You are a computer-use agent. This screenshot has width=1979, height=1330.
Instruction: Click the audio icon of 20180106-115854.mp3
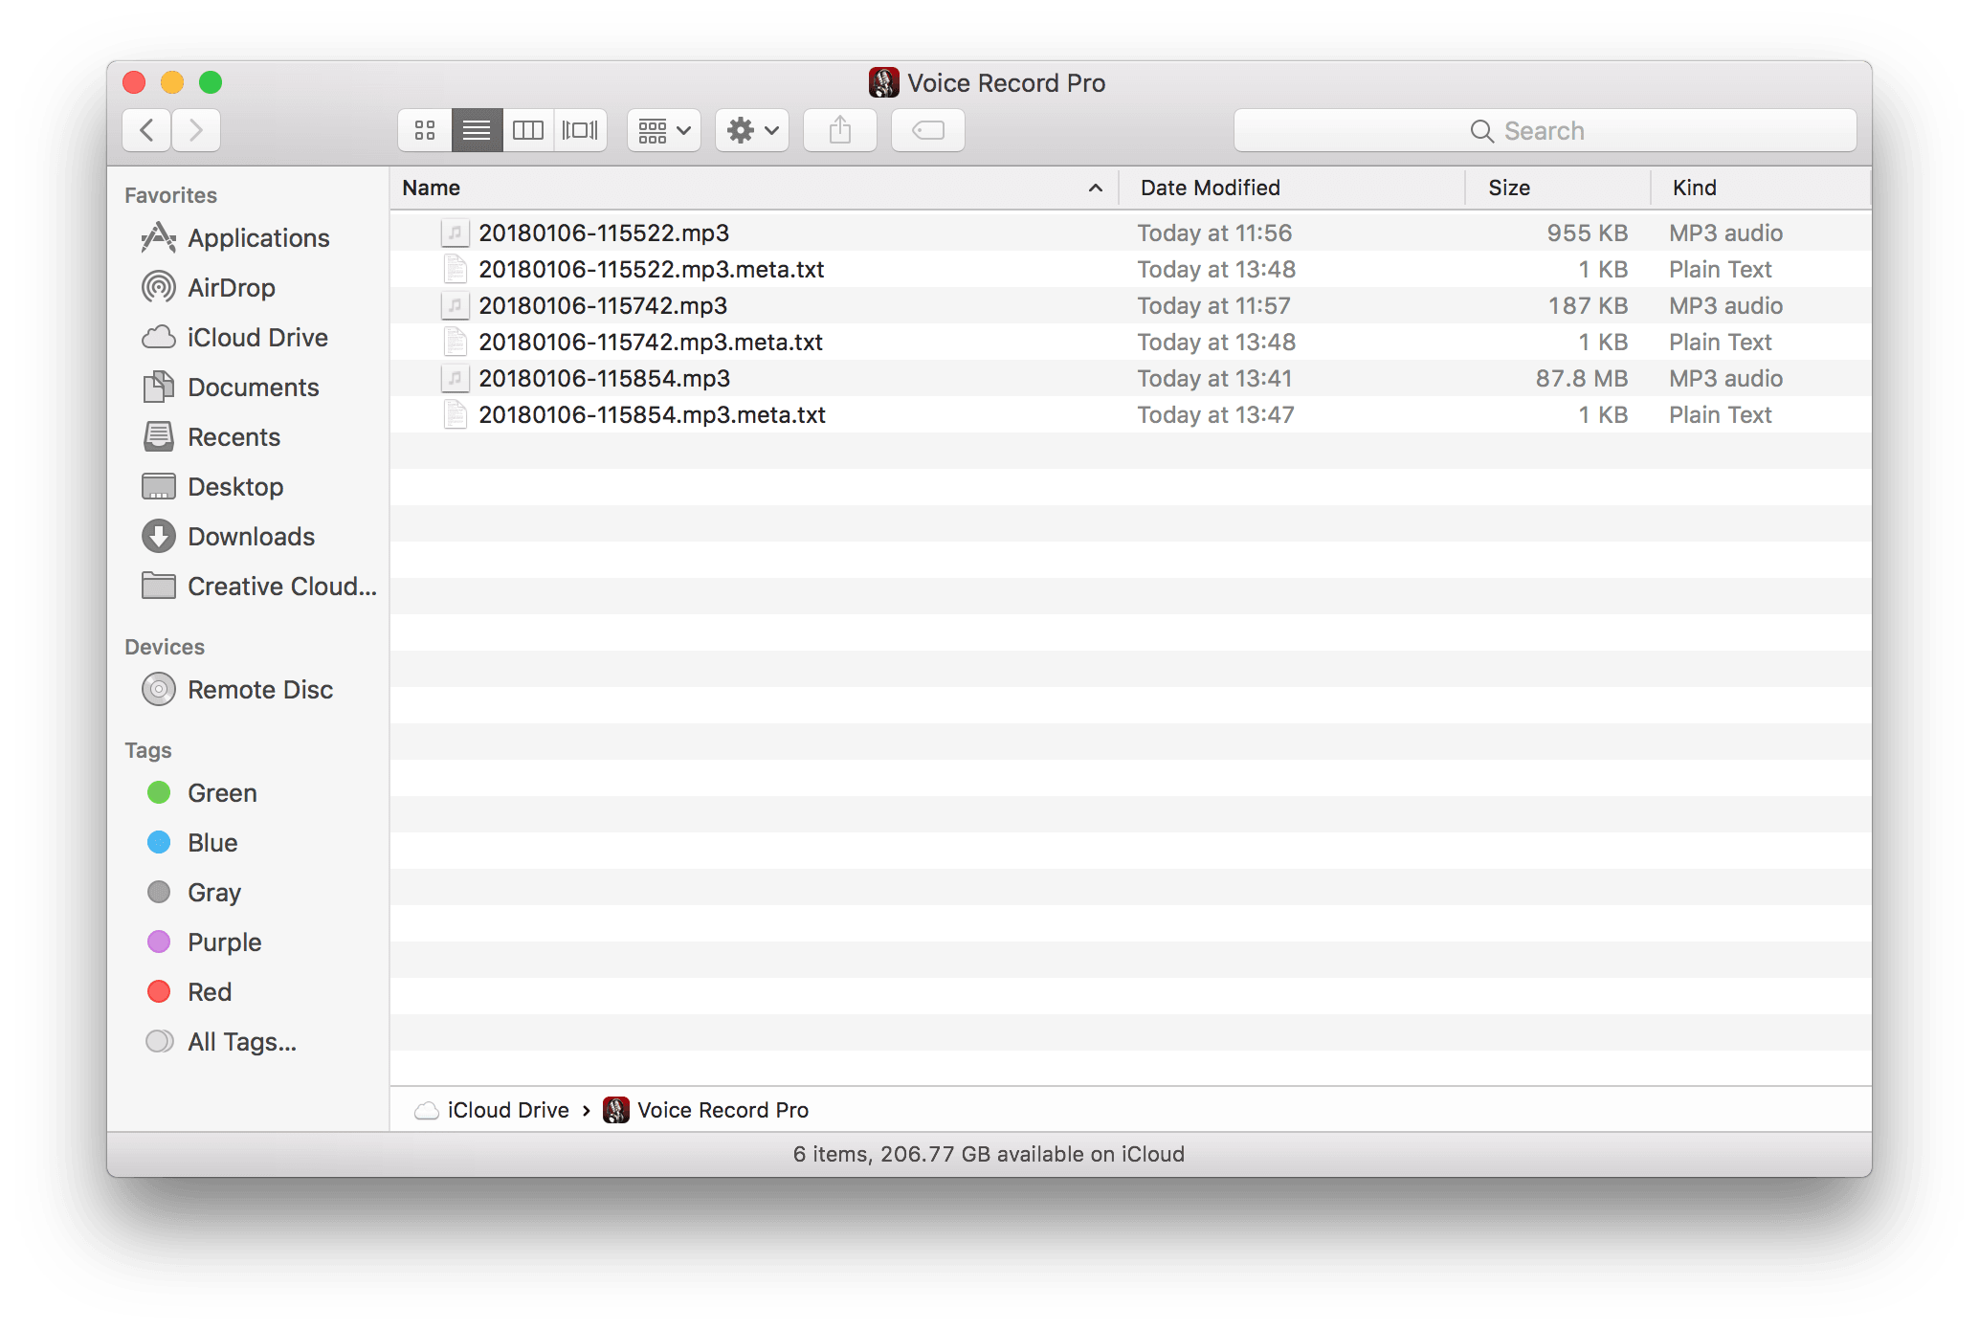[x=456, y=378]
